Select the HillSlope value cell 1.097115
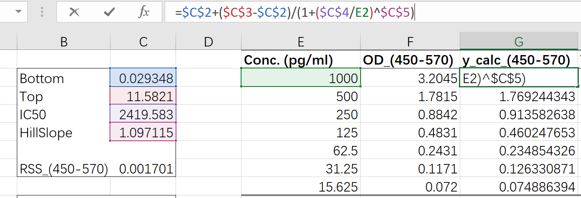Image resolution: width=581 pixels, height=198 pixels. pos(143,133)
